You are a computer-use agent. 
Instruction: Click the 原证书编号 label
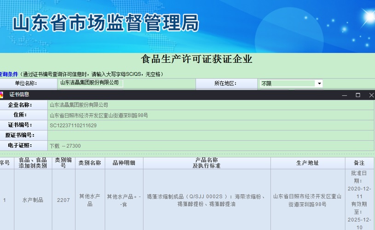pos(20,135)
